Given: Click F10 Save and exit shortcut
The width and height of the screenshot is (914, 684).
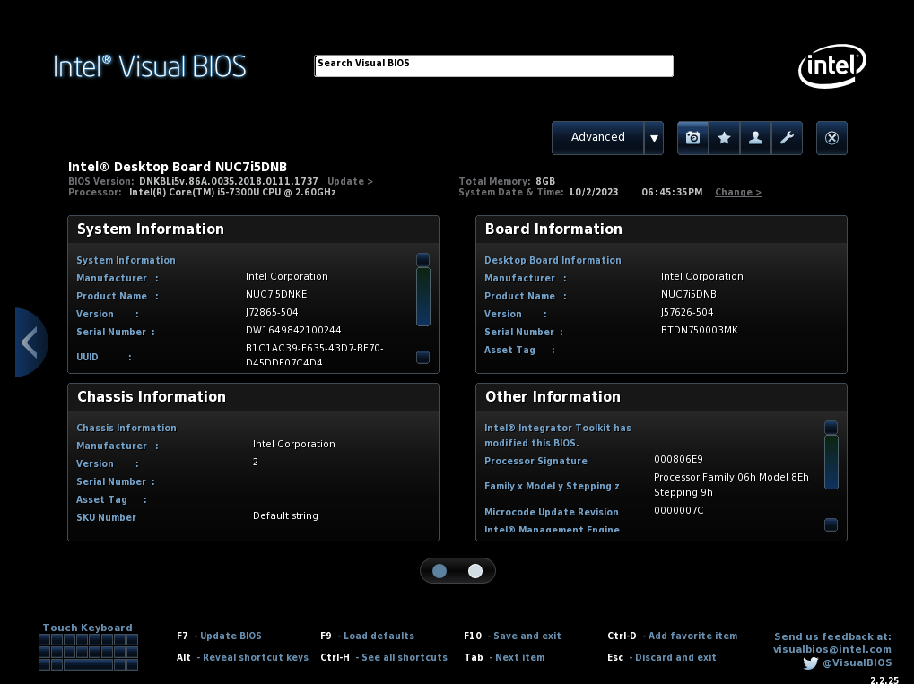Looking at the screenshot, I should pyautogui.click(x=512, y=636).
